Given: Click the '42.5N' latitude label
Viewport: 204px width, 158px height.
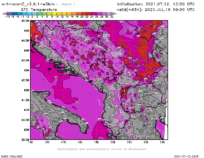Looking at the screenshot, I should (25, 80).
